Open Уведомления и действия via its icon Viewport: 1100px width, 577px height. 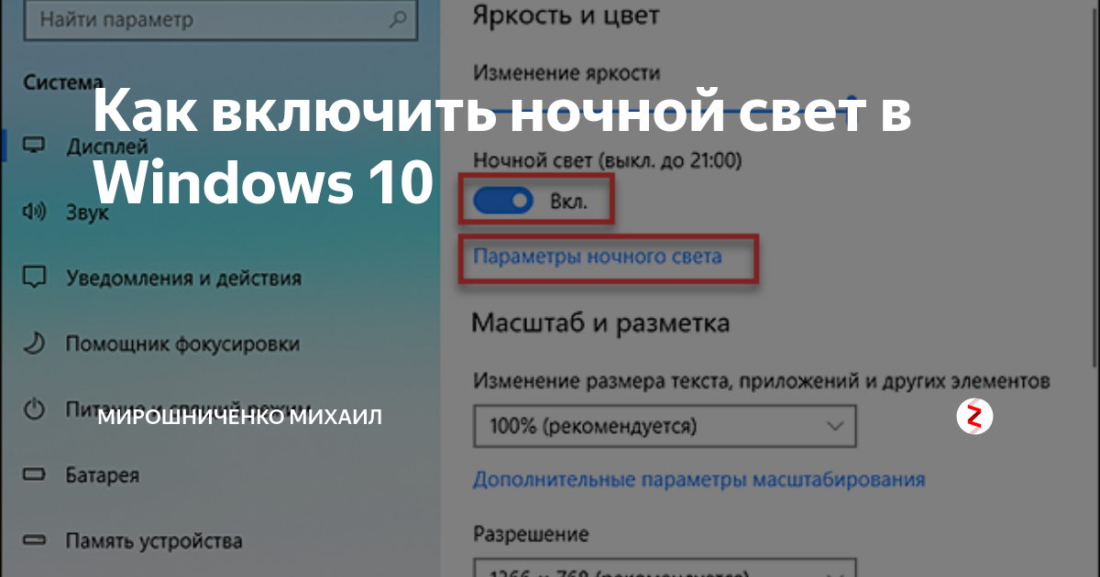[x=36, y=278]
